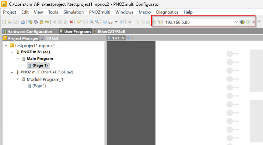Image resolution: width=263 pixels, height=145 pixels.
Task: Click the paste clipboard icon
Action: (x=66, y=22)
